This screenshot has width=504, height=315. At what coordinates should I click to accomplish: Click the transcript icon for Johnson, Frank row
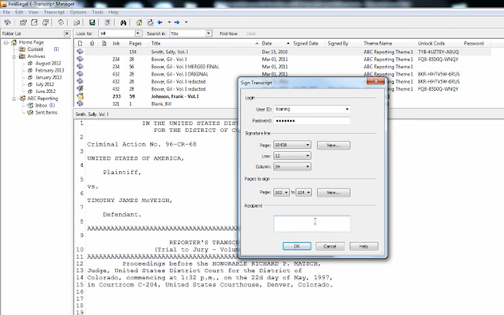click(x=80, y=97)
